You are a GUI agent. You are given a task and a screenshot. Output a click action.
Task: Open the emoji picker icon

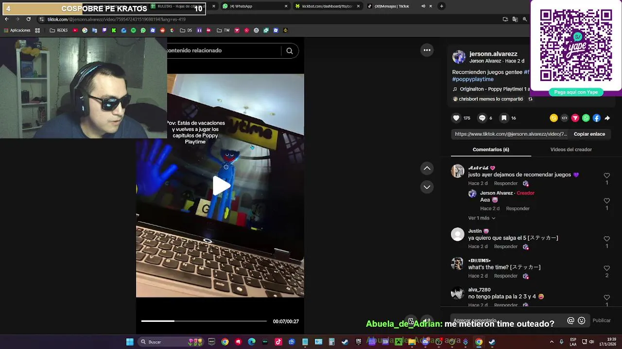click(581, 320)
